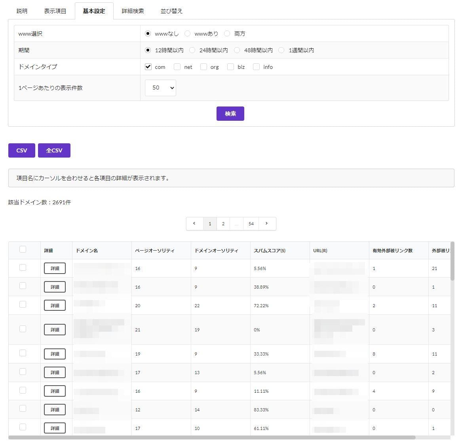Select the row with spam score 61.11%
Image resolution: width=460 pixels, height=445 pixels.
tap(23, 427)
